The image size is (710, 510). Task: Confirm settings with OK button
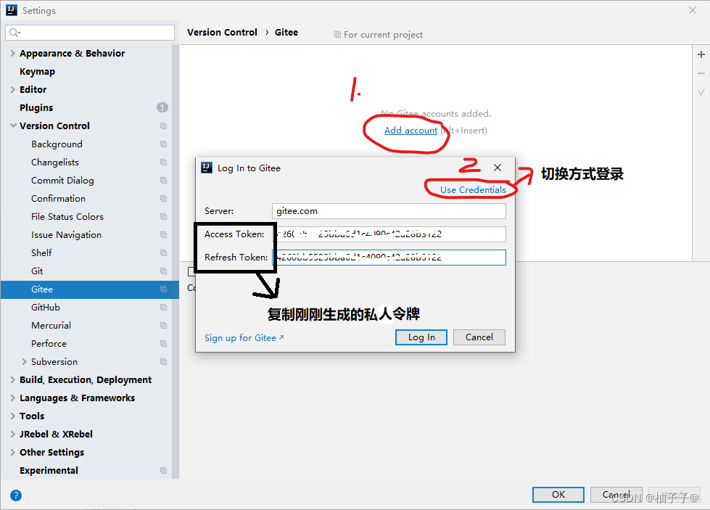558,495
